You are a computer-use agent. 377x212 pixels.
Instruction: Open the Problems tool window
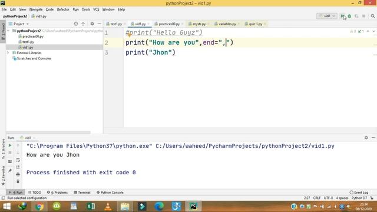[57, 193]
